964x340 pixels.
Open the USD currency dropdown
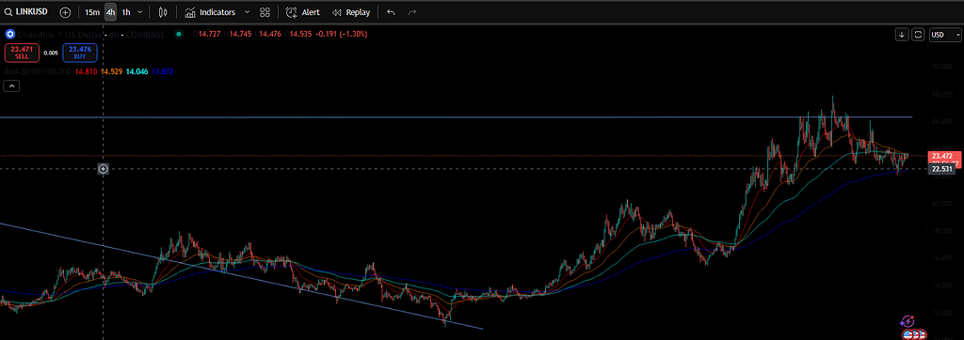(944, 35)
